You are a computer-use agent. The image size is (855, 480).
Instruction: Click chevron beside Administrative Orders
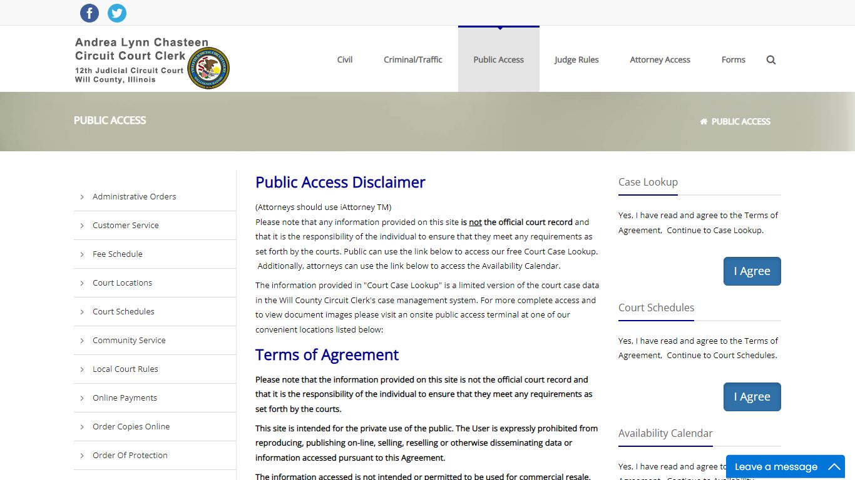click(x=82, y=197)
